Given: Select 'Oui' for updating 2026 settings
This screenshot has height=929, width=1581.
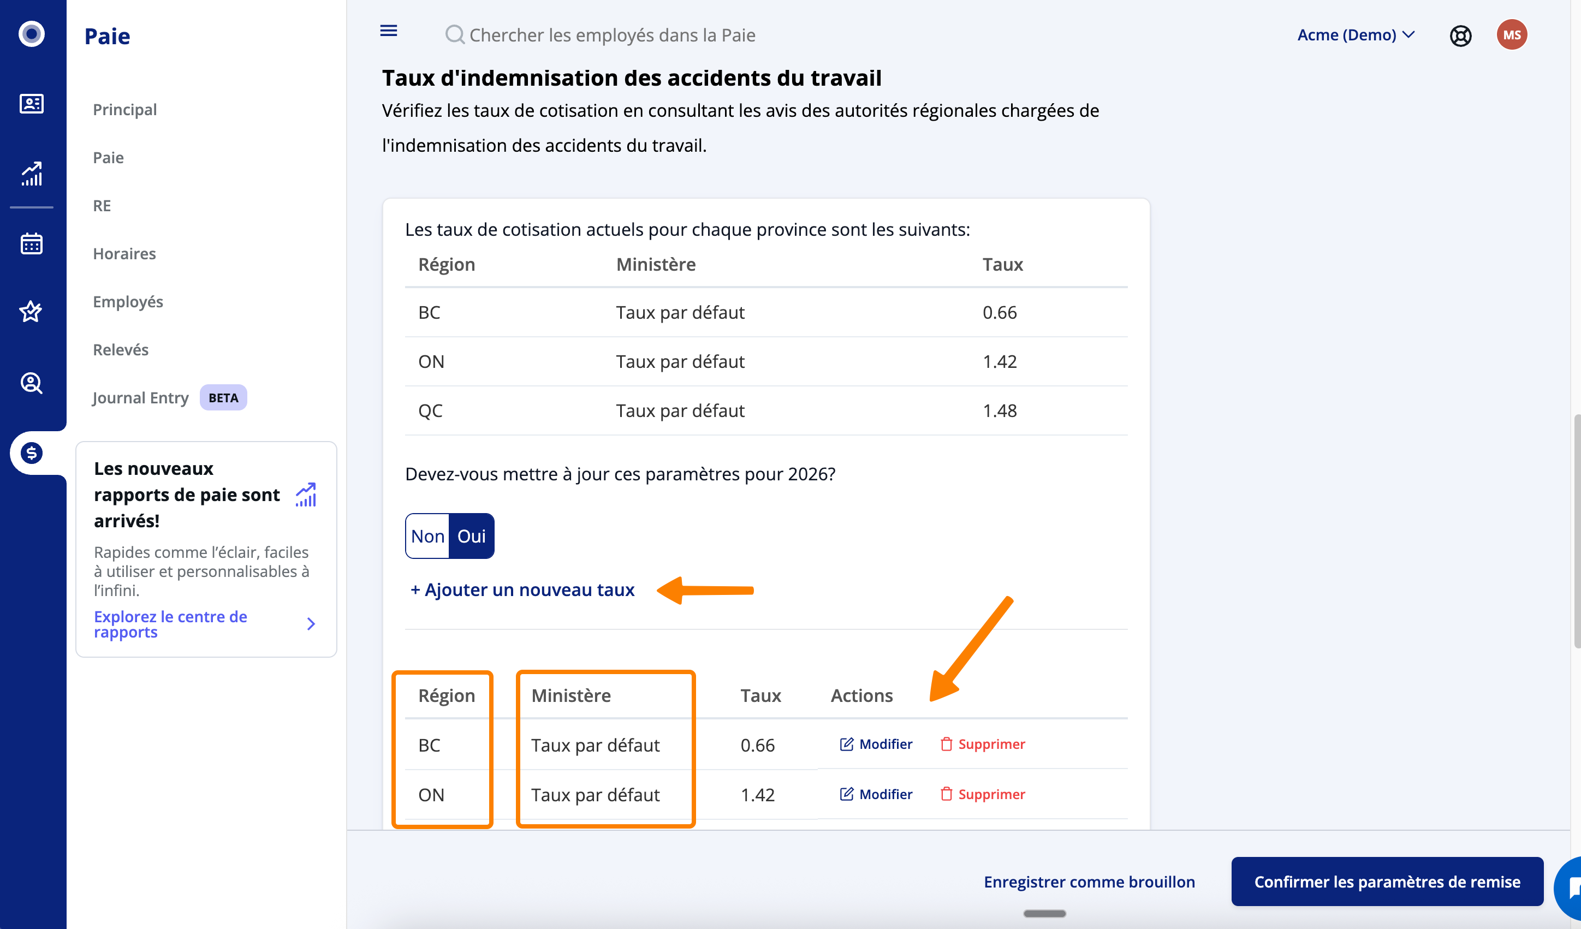Looking at the screenshot, I should tap(471, 537).
